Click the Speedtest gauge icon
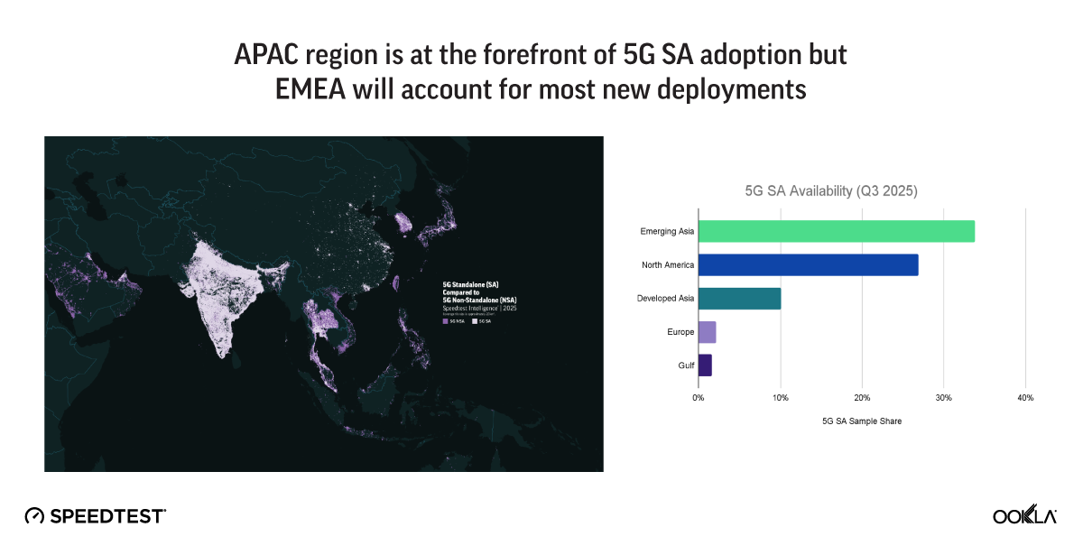The width and height of the screenshot is (1083, 555). point(34,516)
